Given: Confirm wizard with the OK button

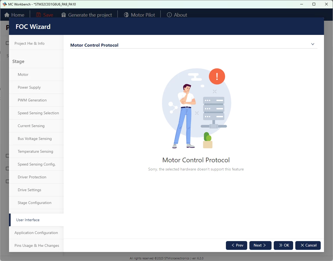Looking at the screenshot, I should click(x=283, y=245).
